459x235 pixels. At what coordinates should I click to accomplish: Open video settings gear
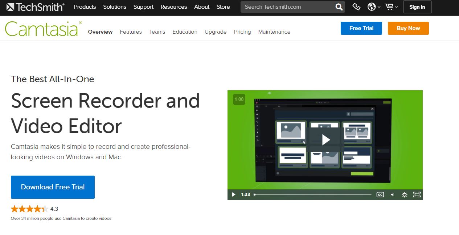click(405, 195)
